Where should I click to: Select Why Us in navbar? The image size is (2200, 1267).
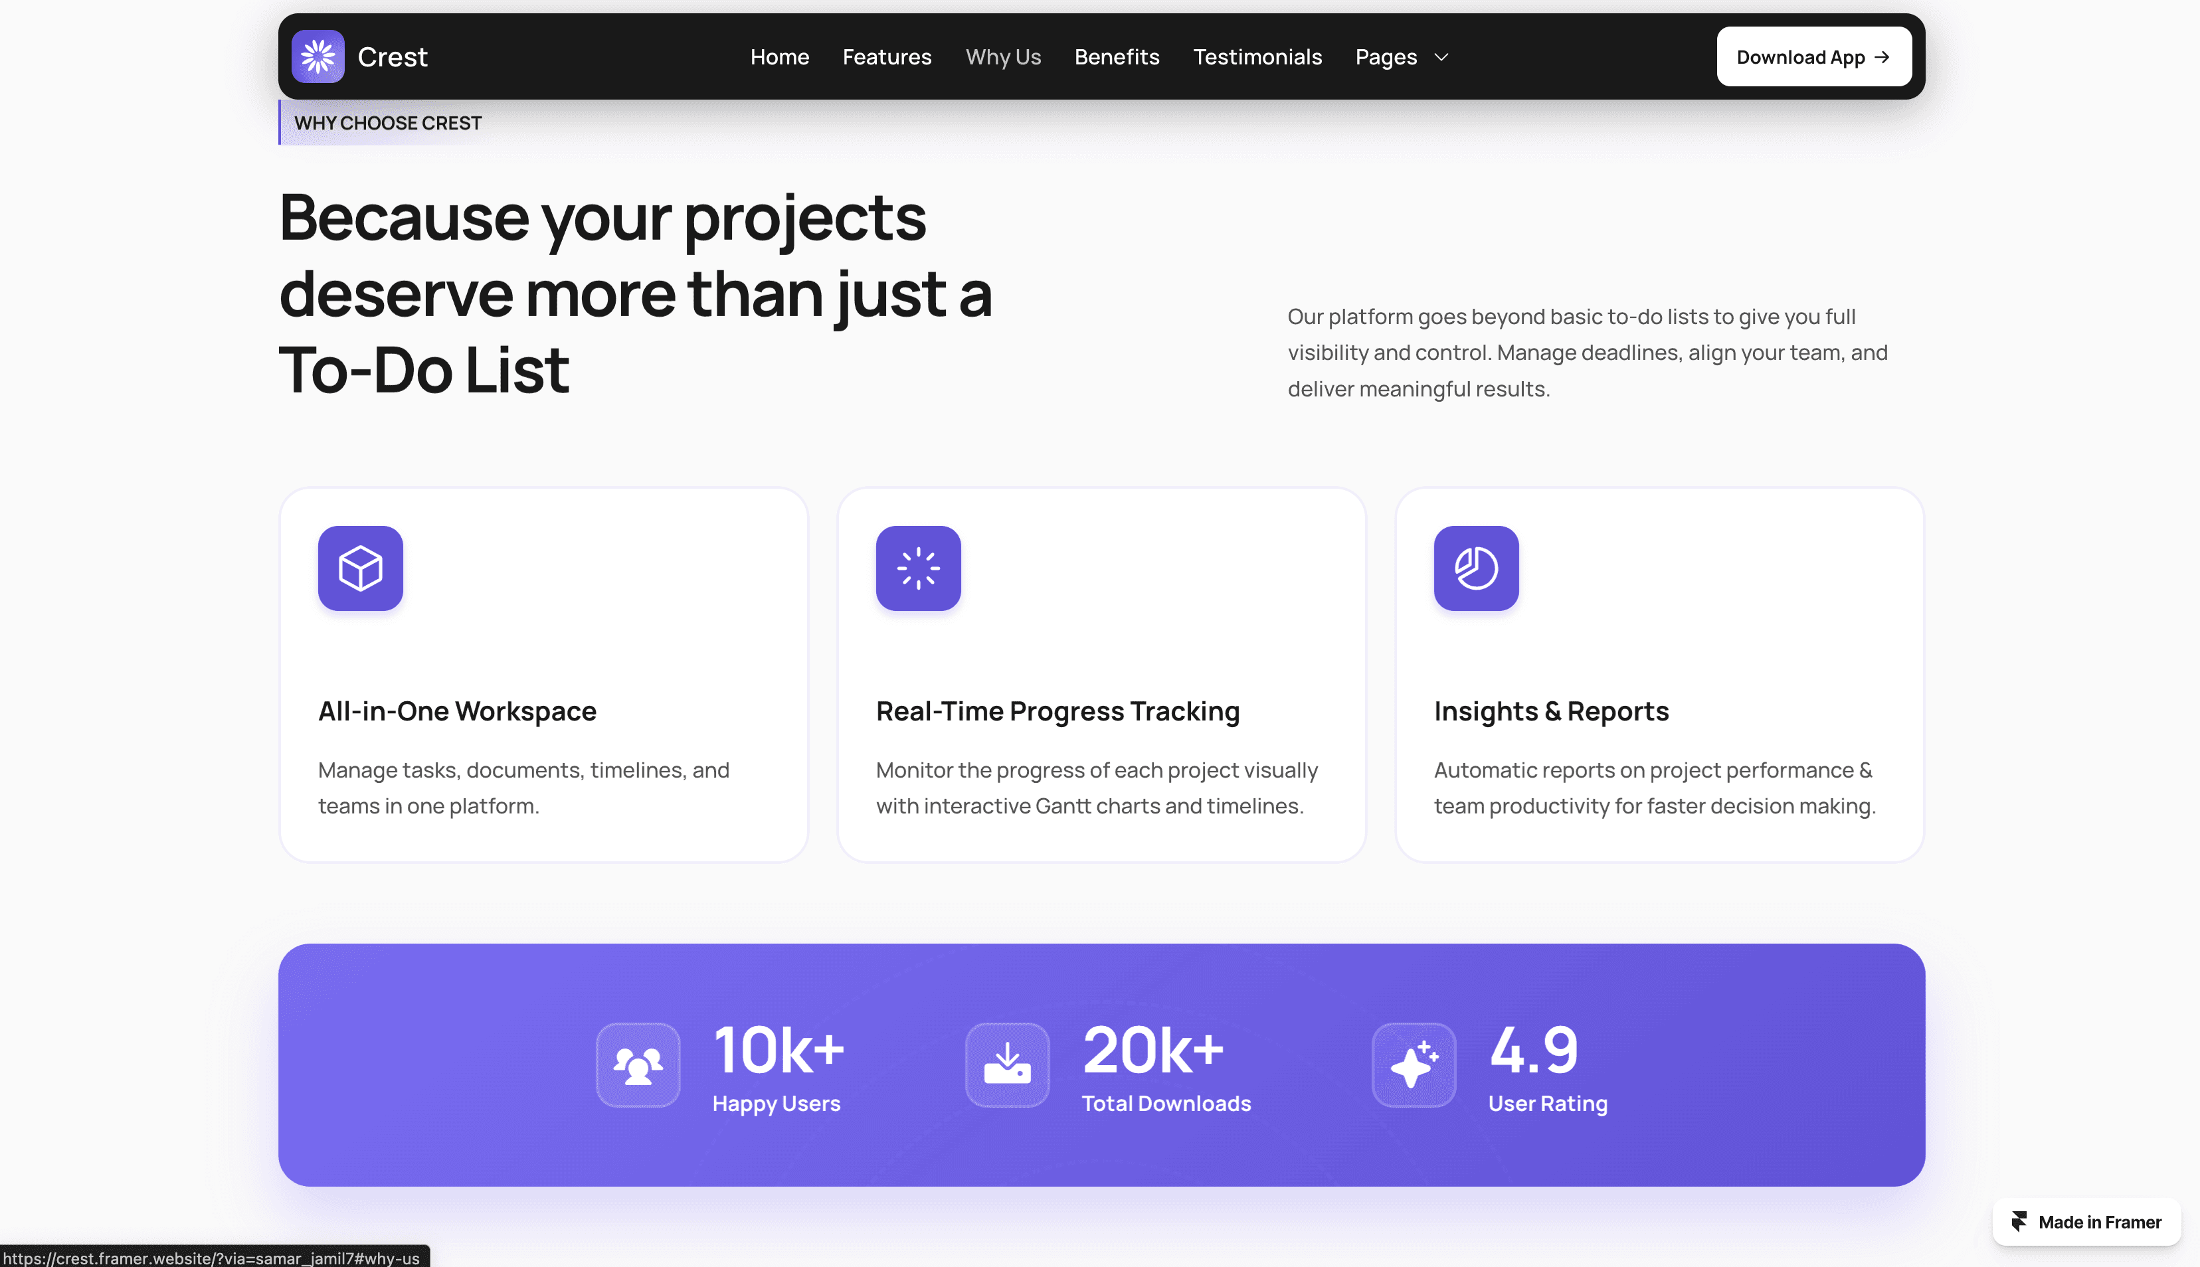coord(1002,57)
